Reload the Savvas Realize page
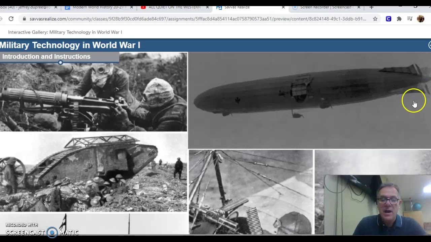Image resolution: width=431 pixels, height=242 pixels. [11, 19]
